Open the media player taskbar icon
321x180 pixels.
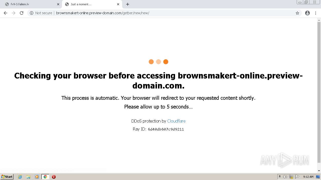37,177
